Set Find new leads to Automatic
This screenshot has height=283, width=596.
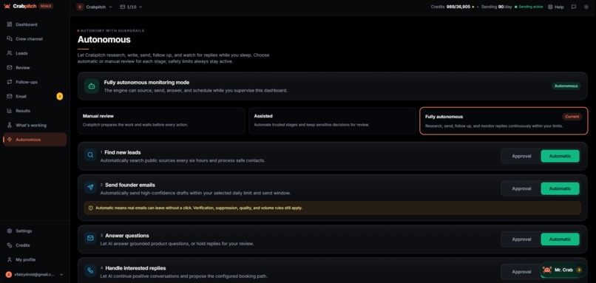click(560, 156)
